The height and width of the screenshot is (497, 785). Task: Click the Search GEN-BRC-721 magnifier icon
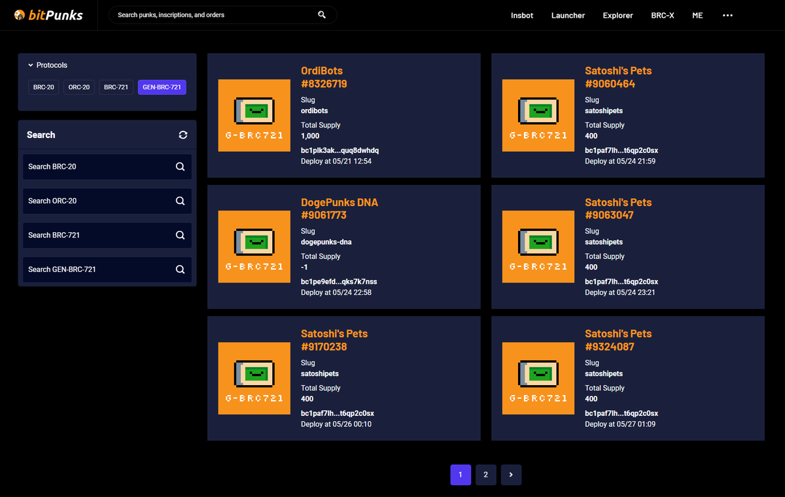coord(180,269)
